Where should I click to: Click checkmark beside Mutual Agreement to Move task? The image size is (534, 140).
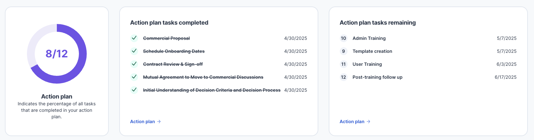pos(134,77)
